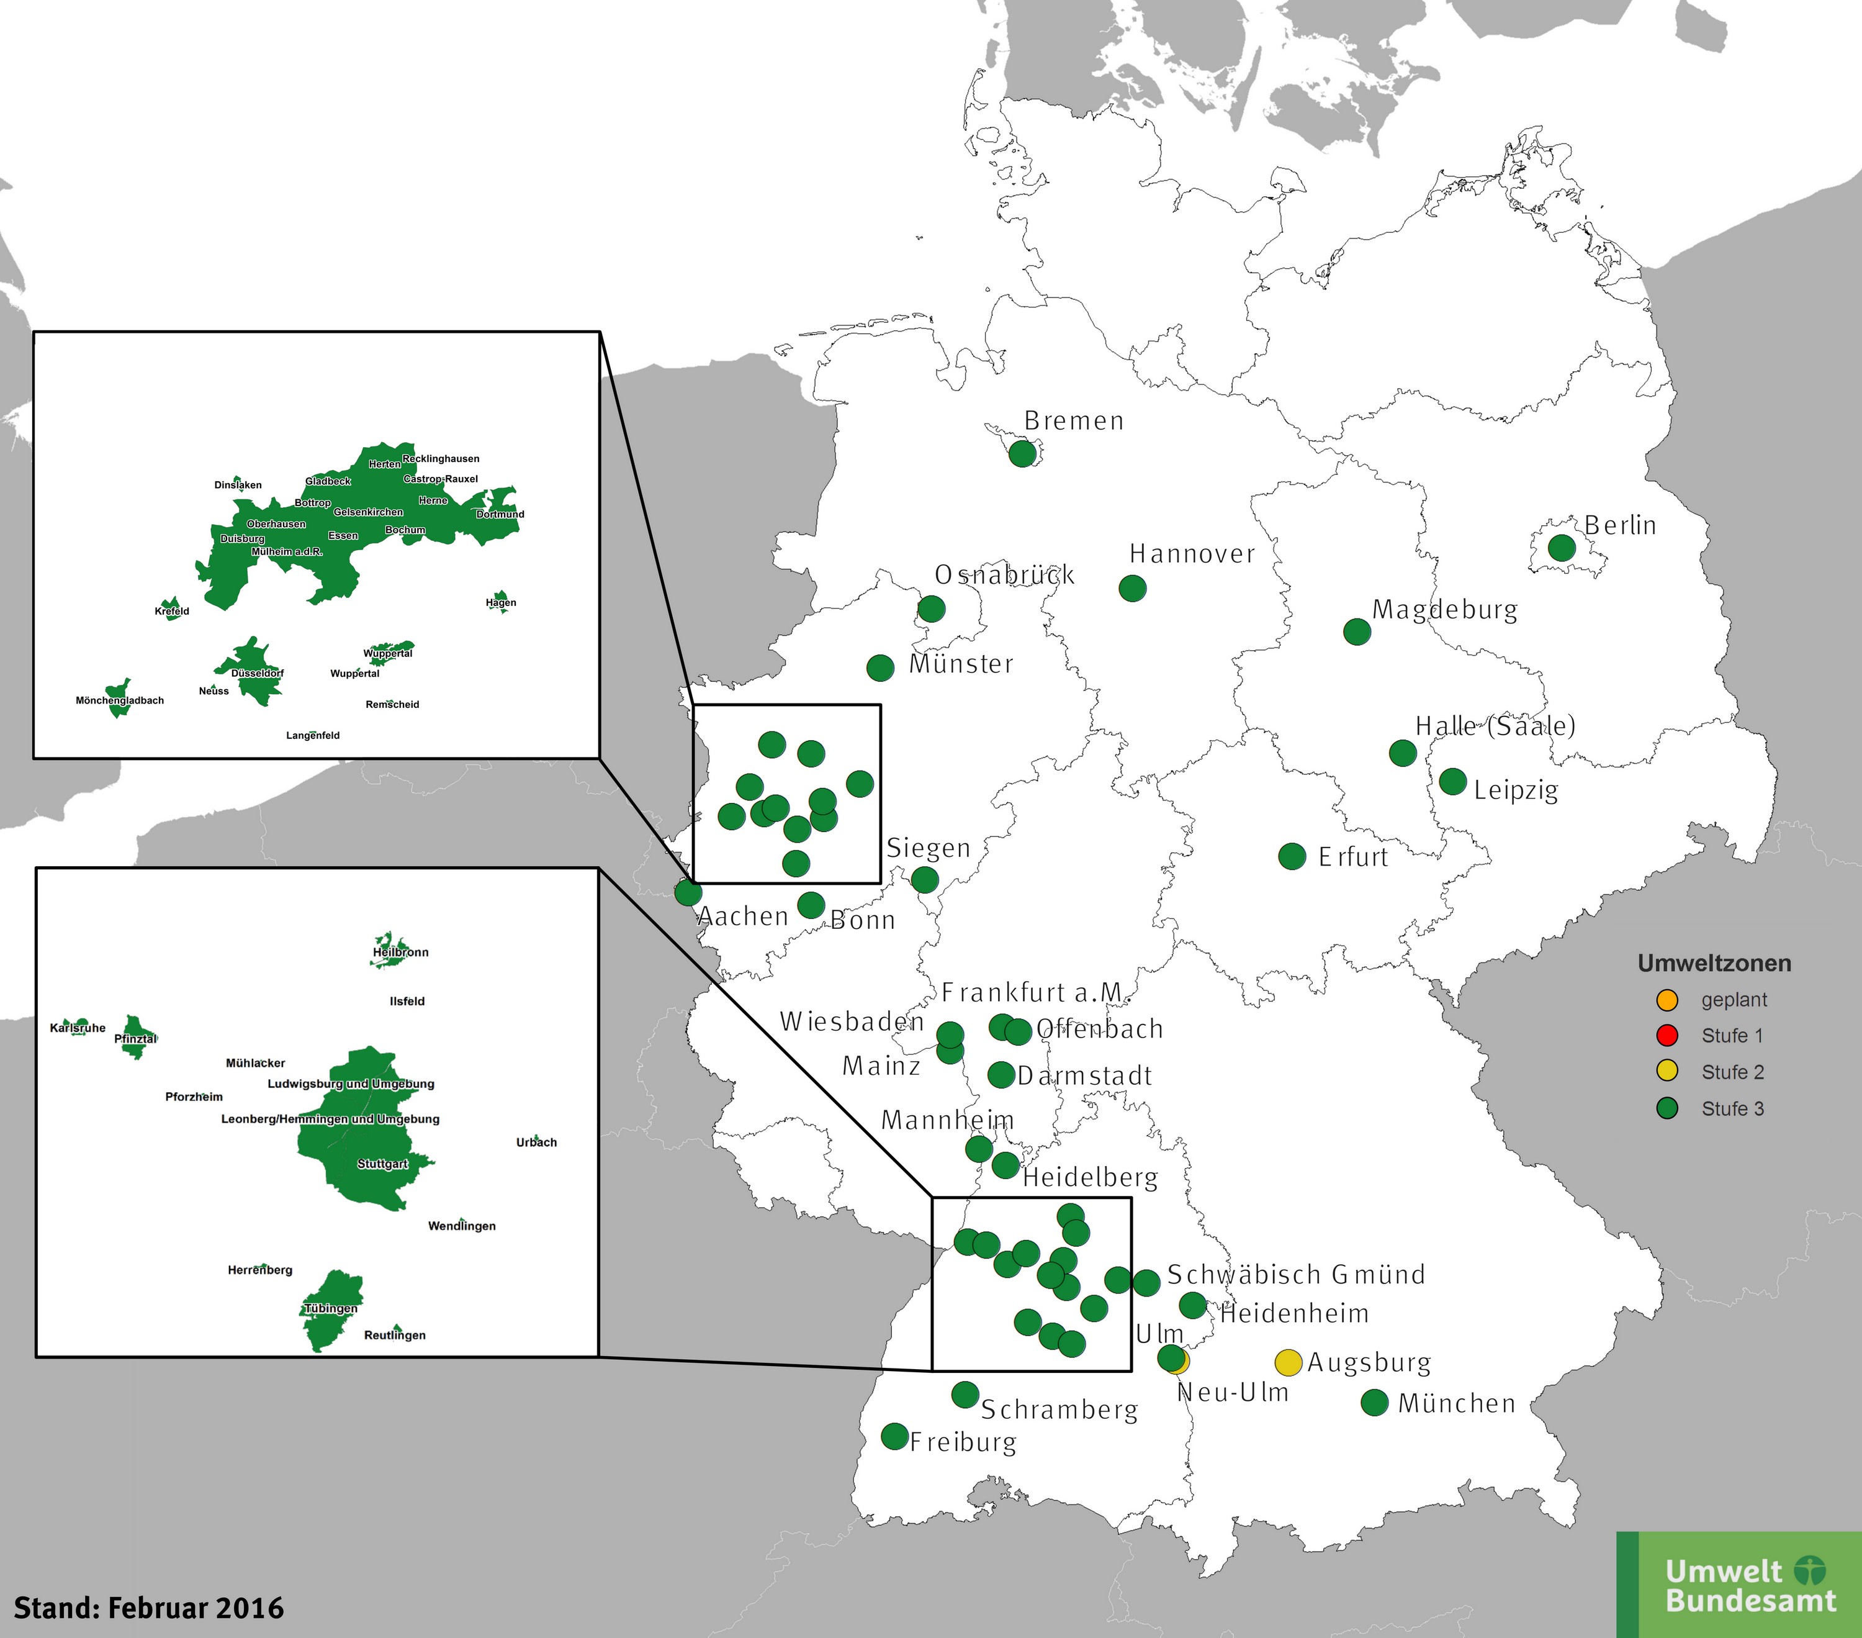1862x1638 pixels.
Task: Click 'Recklinghausen' label in the inset
Action: [441, 458]
